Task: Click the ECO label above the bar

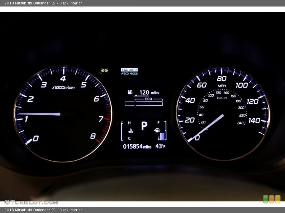Action: click(148, 99)
